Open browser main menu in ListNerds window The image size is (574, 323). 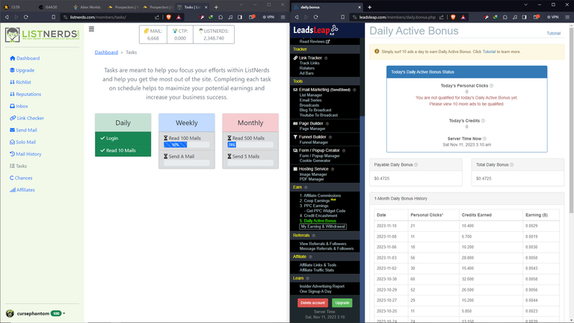tap(283, 17)
